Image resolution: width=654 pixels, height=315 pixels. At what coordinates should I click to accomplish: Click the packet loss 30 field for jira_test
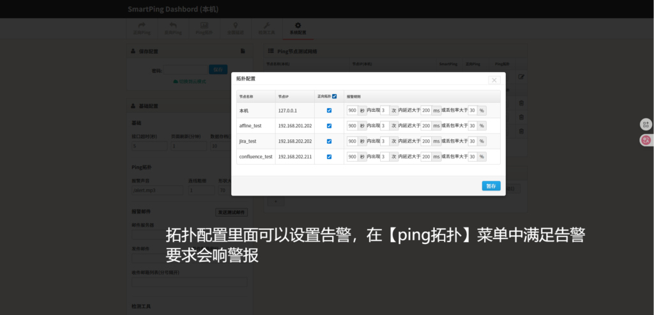pos(473,141)
